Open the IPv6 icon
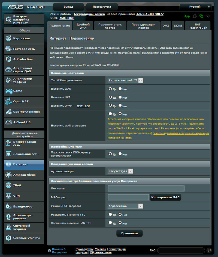This screenshot has height=257, width=218. pyautogui.click(x=8, y=185)
